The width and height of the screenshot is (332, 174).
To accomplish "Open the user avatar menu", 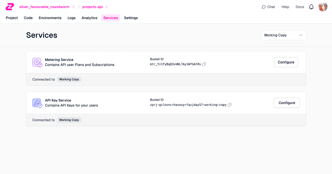I will [x=323, y=7].
